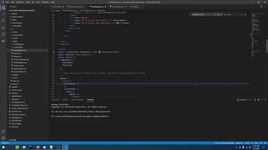Viewport: 268px width, 150px height.
Task: Open Windows Start menu
Action: click(3, 147)
